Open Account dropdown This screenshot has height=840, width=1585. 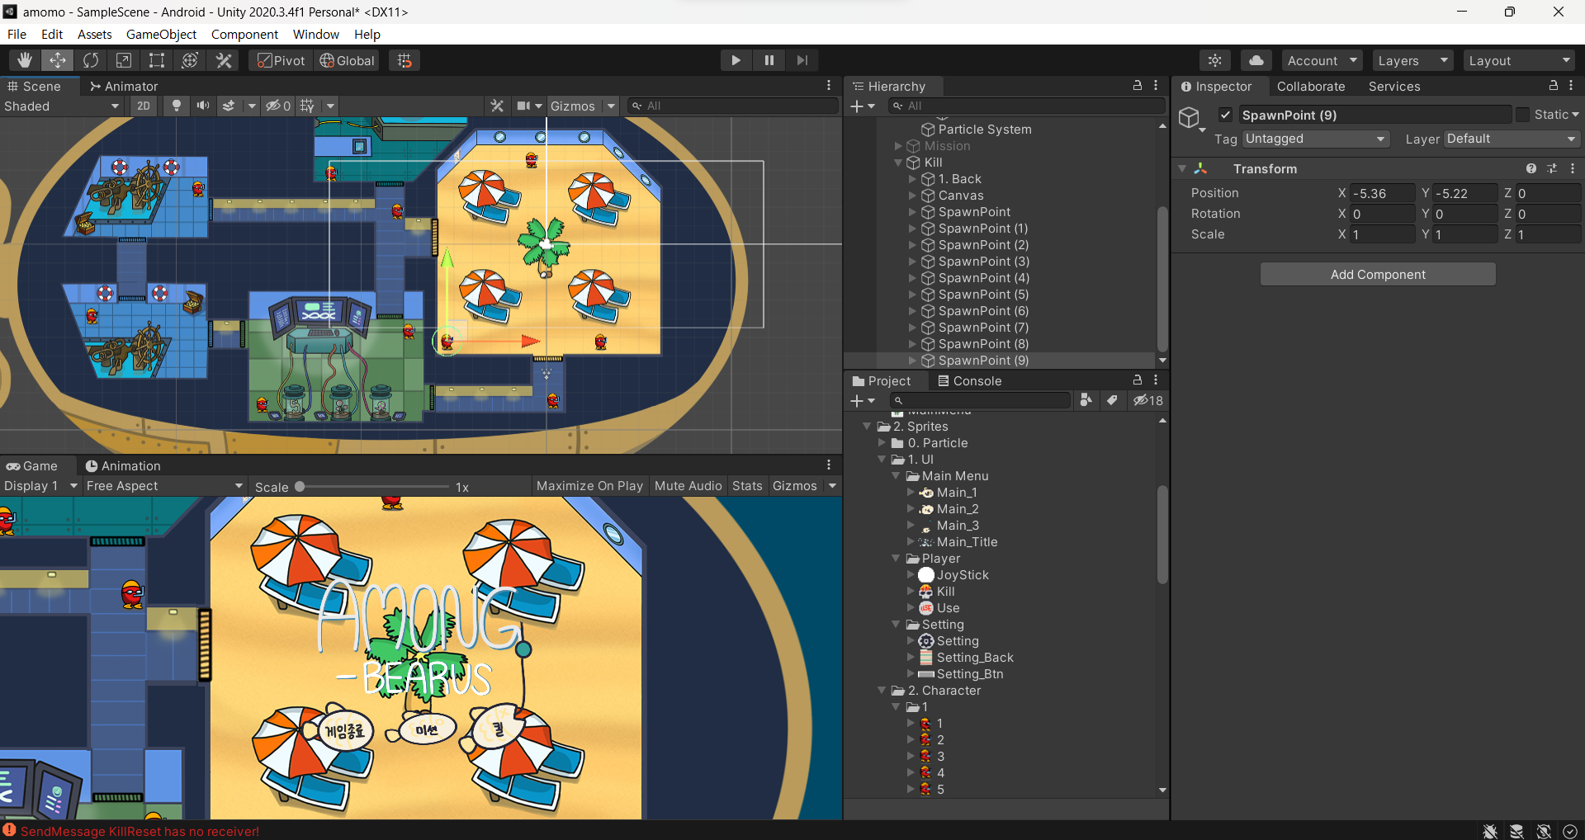click(1322, 60)
